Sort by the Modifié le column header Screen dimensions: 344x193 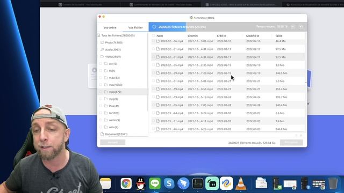pyautogui.click(x=252, y=36)
